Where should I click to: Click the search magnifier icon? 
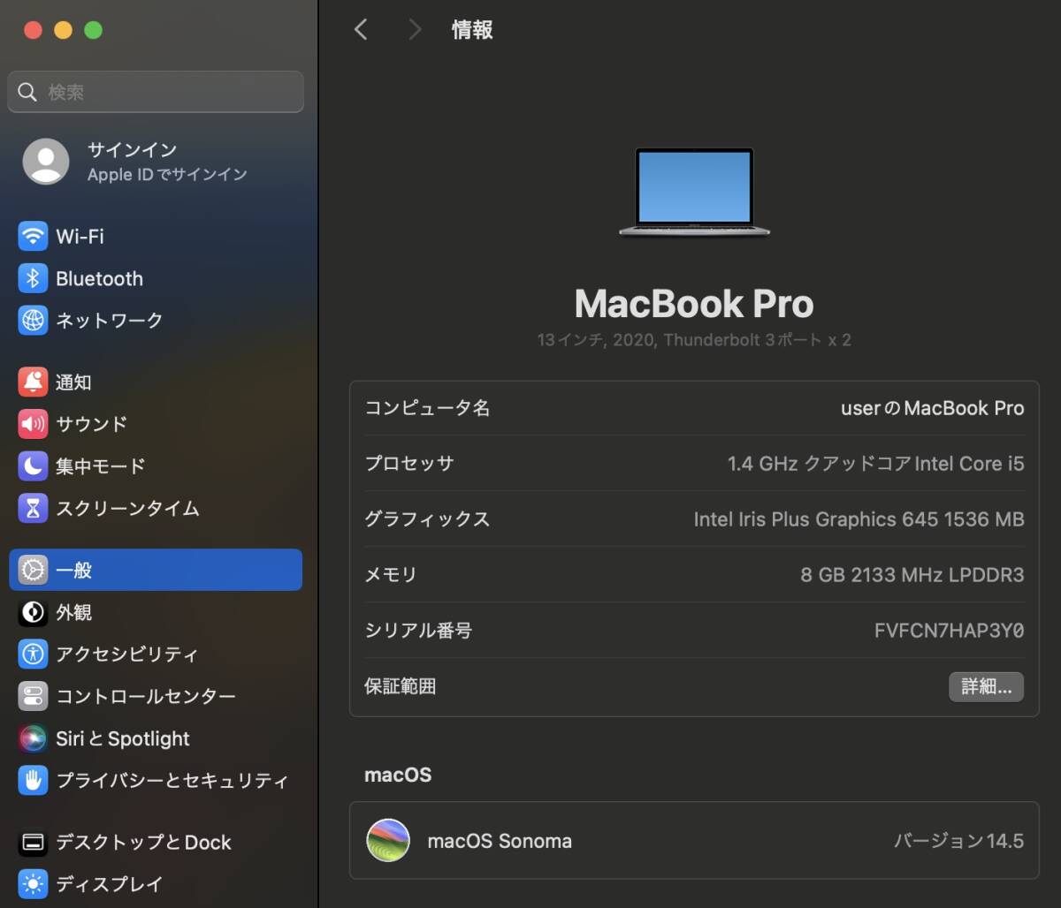tap(27, 92)
